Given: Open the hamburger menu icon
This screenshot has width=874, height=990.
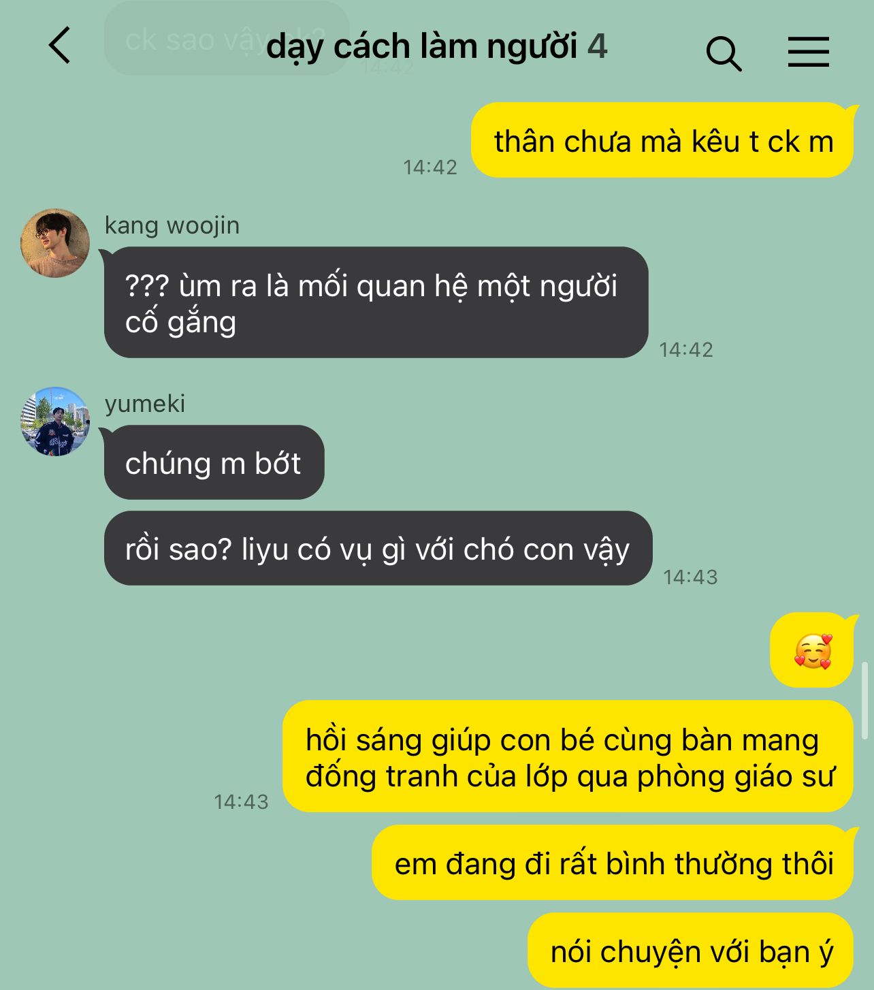Looking at the screenshot, I should click(809, 52).
